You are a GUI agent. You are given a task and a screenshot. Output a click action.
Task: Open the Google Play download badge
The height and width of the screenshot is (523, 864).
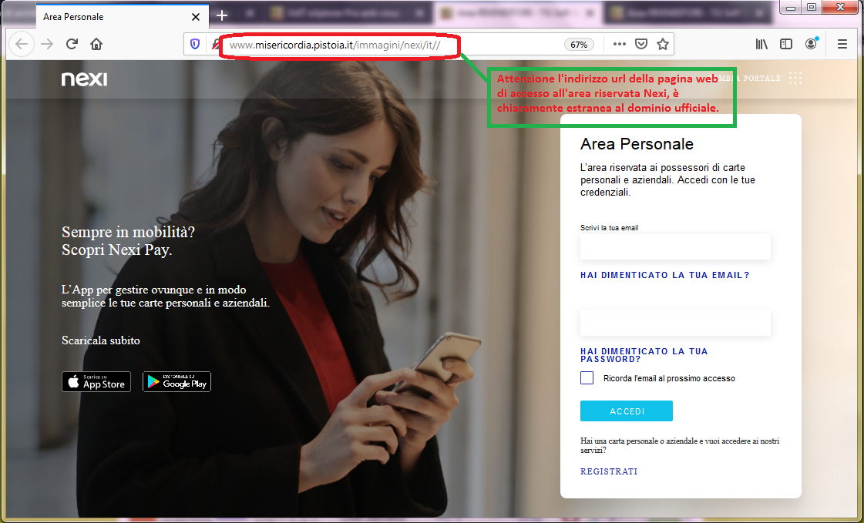coord(176,381)
